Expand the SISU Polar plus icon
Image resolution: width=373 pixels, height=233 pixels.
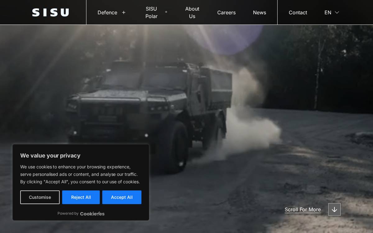coord(166,12)
